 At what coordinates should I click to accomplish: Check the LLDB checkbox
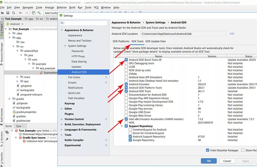(x=126, y=67)
